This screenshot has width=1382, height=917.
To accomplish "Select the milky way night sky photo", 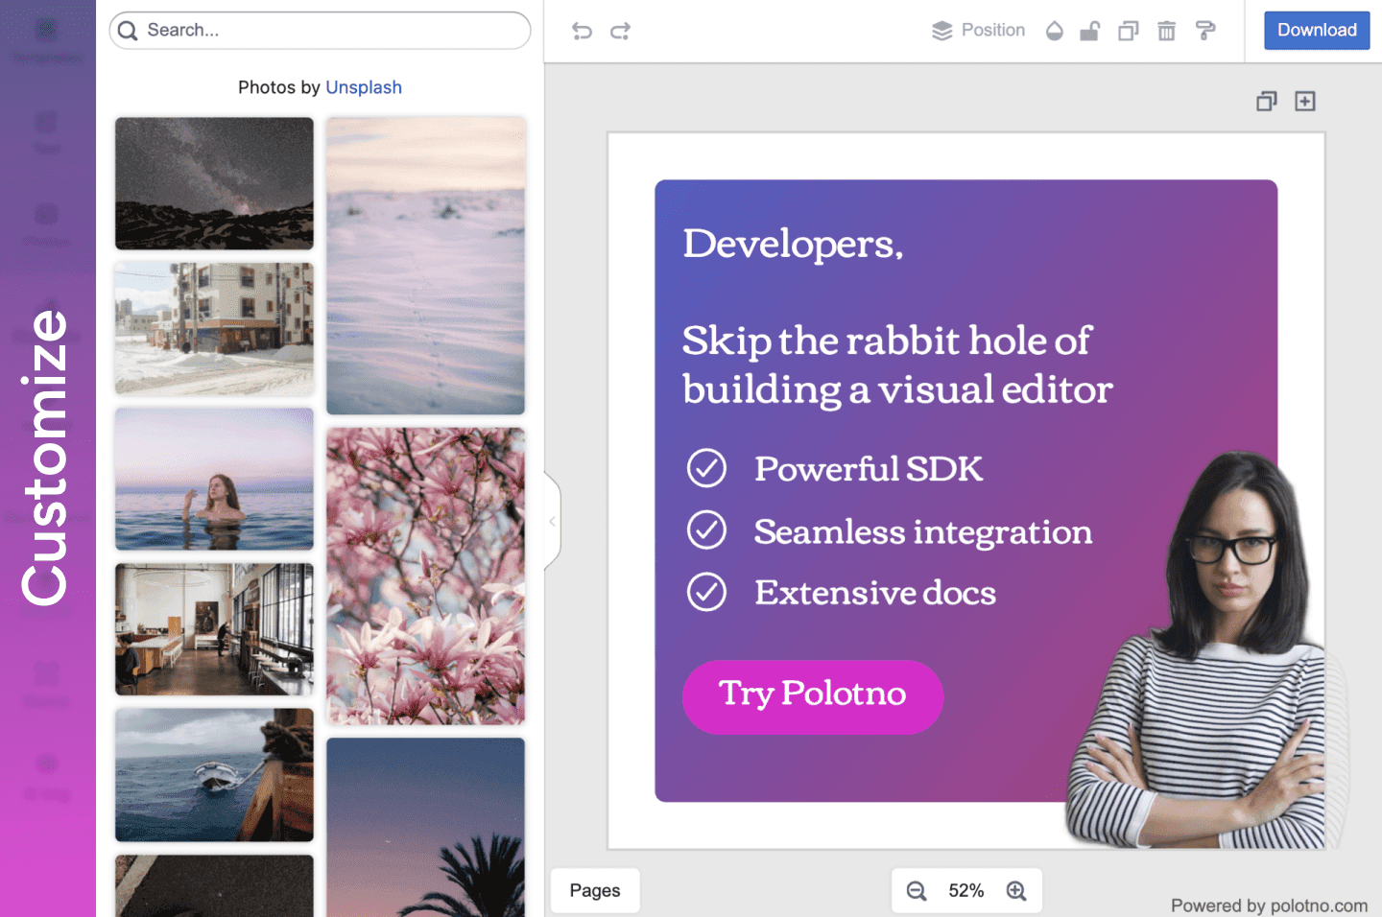I will point(213,183).
